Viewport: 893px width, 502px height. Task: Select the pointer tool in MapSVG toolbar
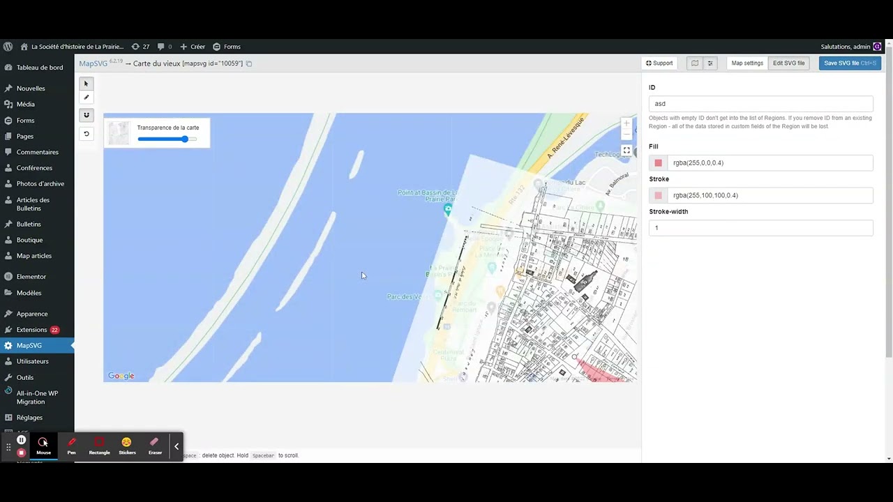pyautogui.click(x=87, y=84)
